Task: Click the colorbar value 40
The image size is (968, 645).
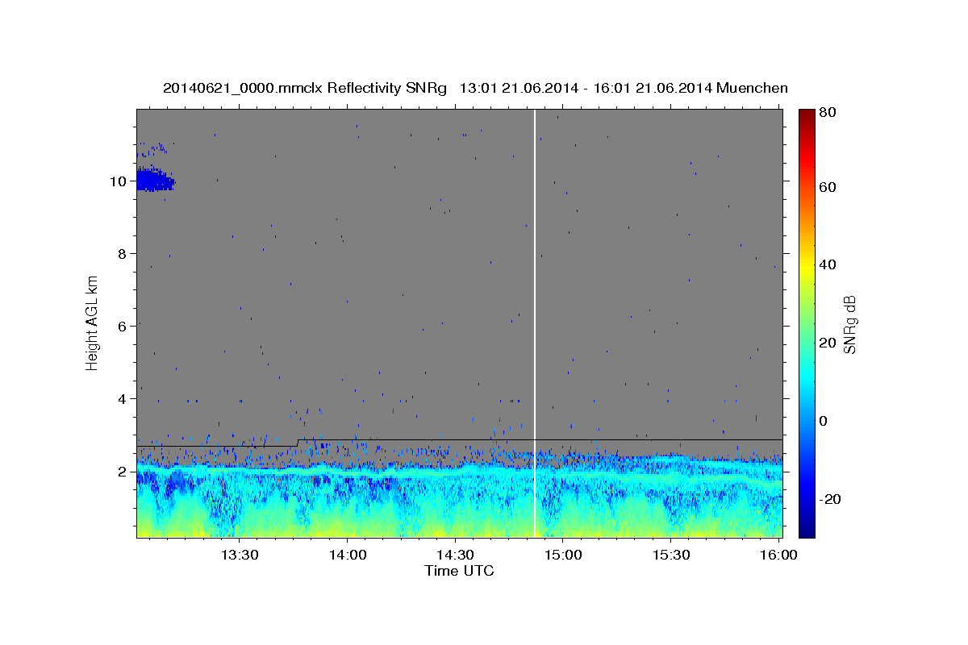Action: pyautogui.click(x=828, y=264)
